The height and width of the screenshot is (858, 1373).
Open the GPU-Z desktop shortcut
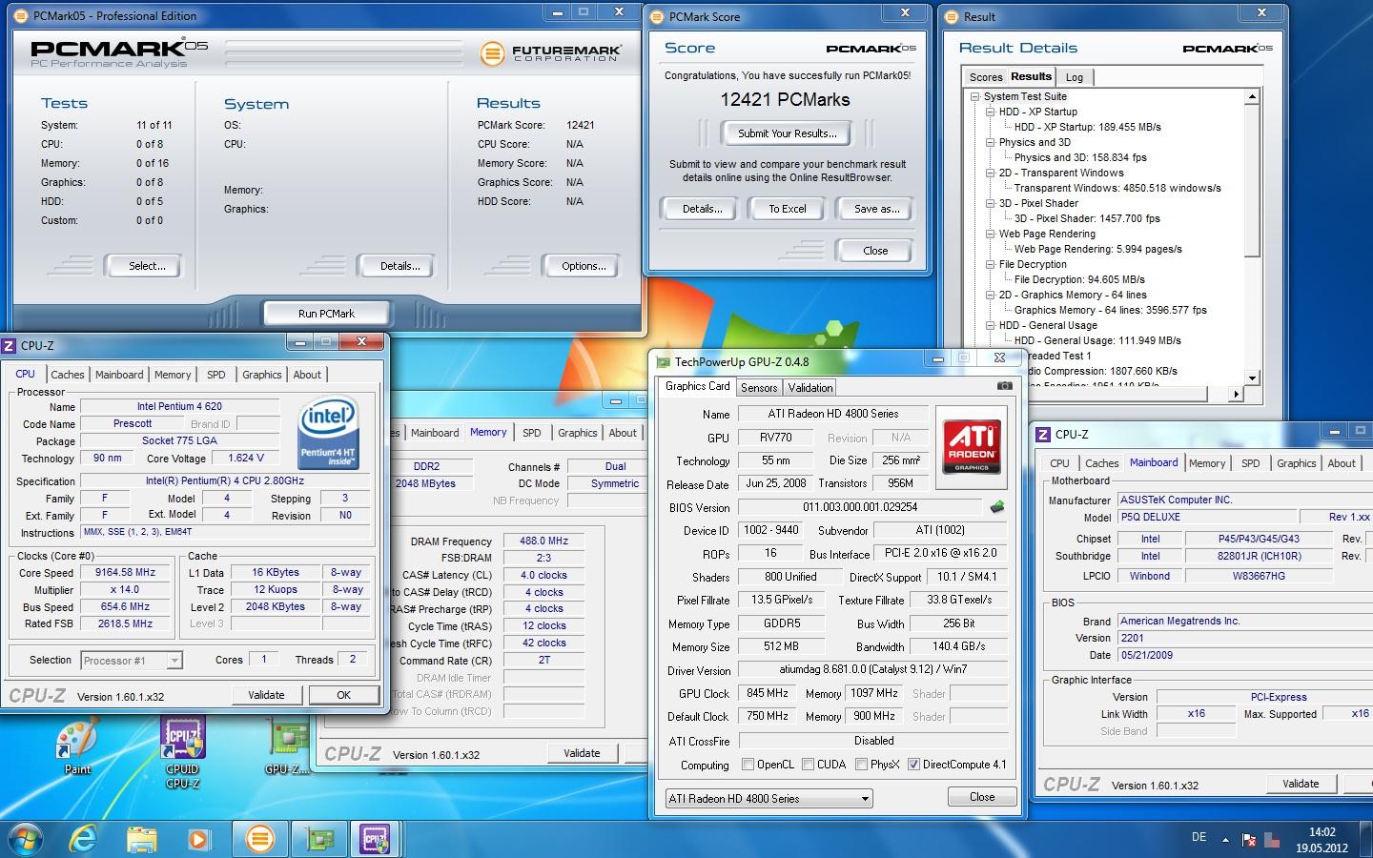[287, 746]
